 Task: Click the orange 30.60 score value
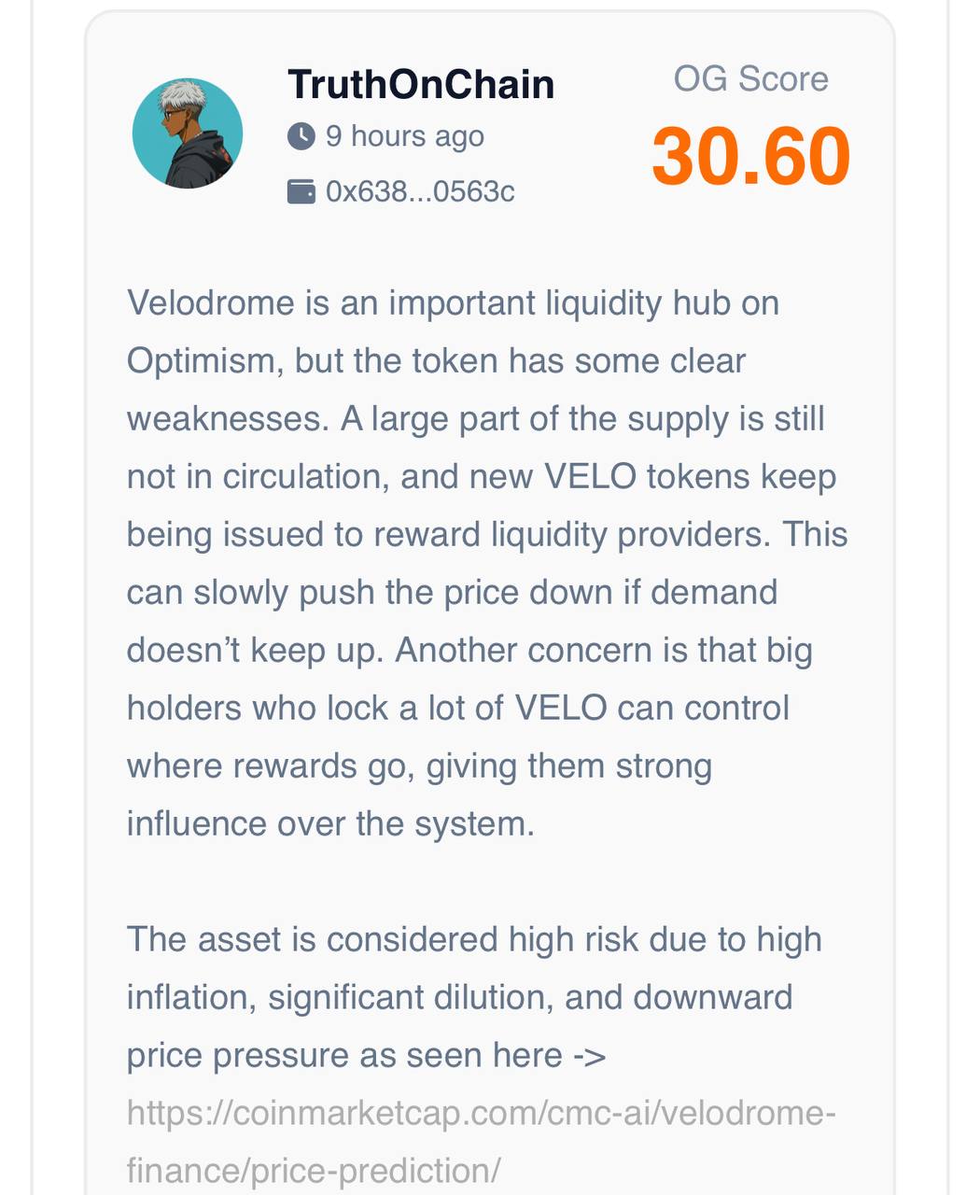[750, 157]
